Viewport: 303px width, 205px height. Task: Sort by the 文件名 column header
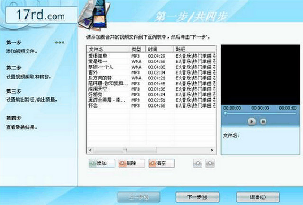[x=108, y=49]
